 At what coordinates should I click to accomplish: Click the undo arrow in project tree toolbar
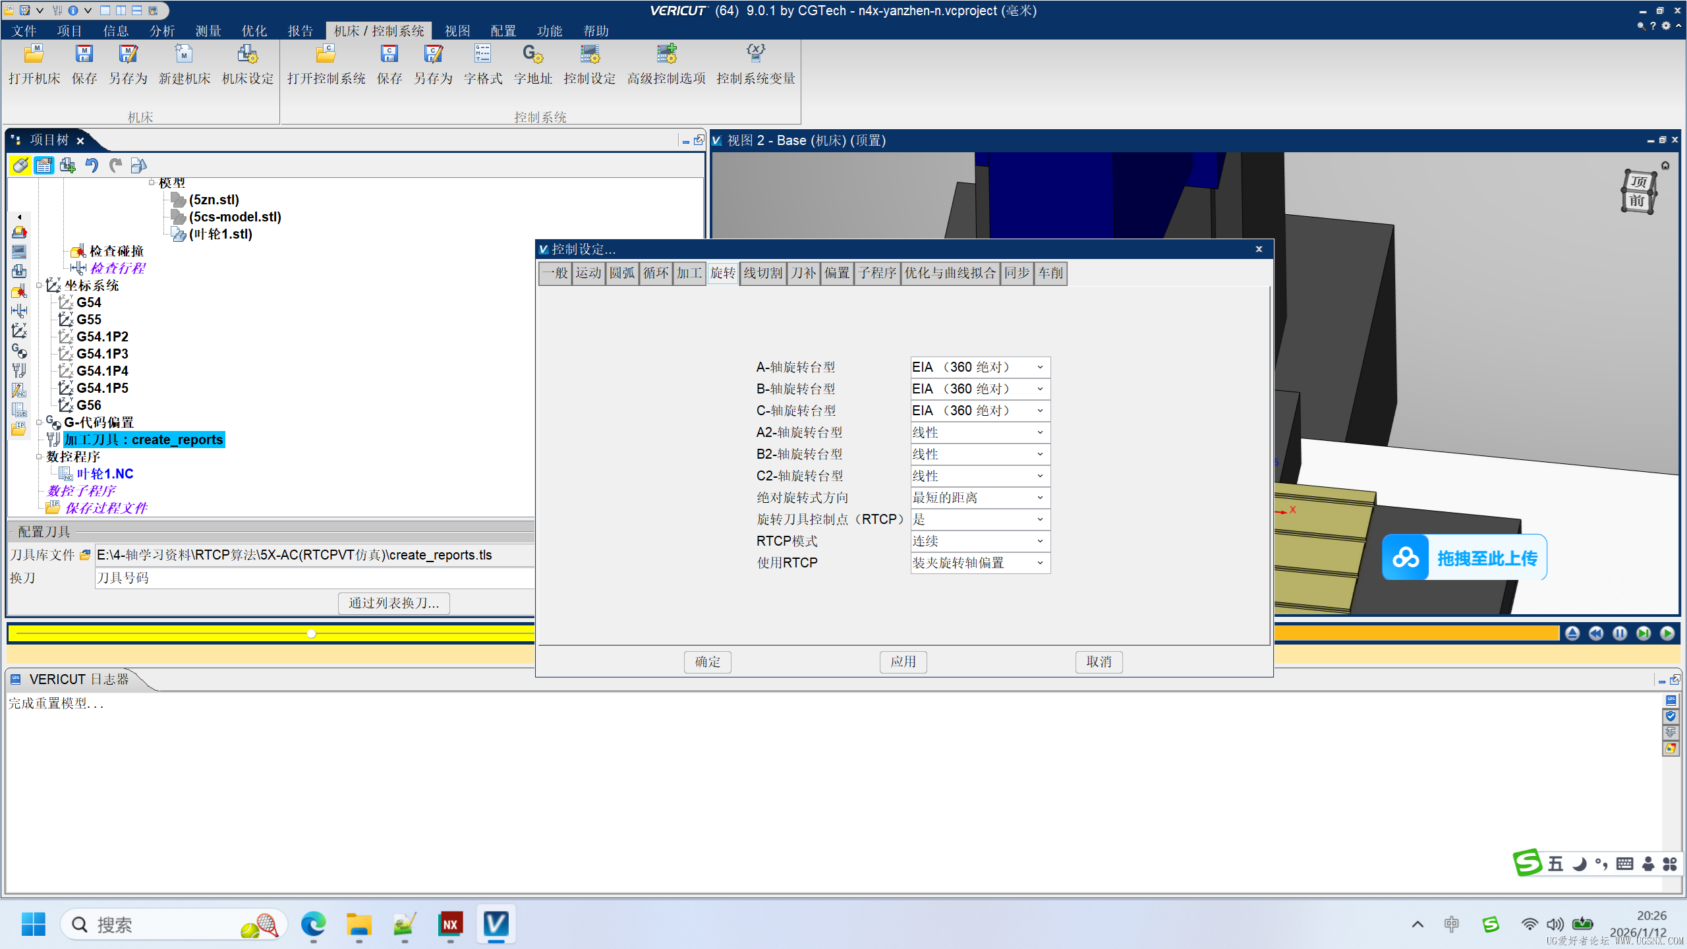tap(92, 165)
